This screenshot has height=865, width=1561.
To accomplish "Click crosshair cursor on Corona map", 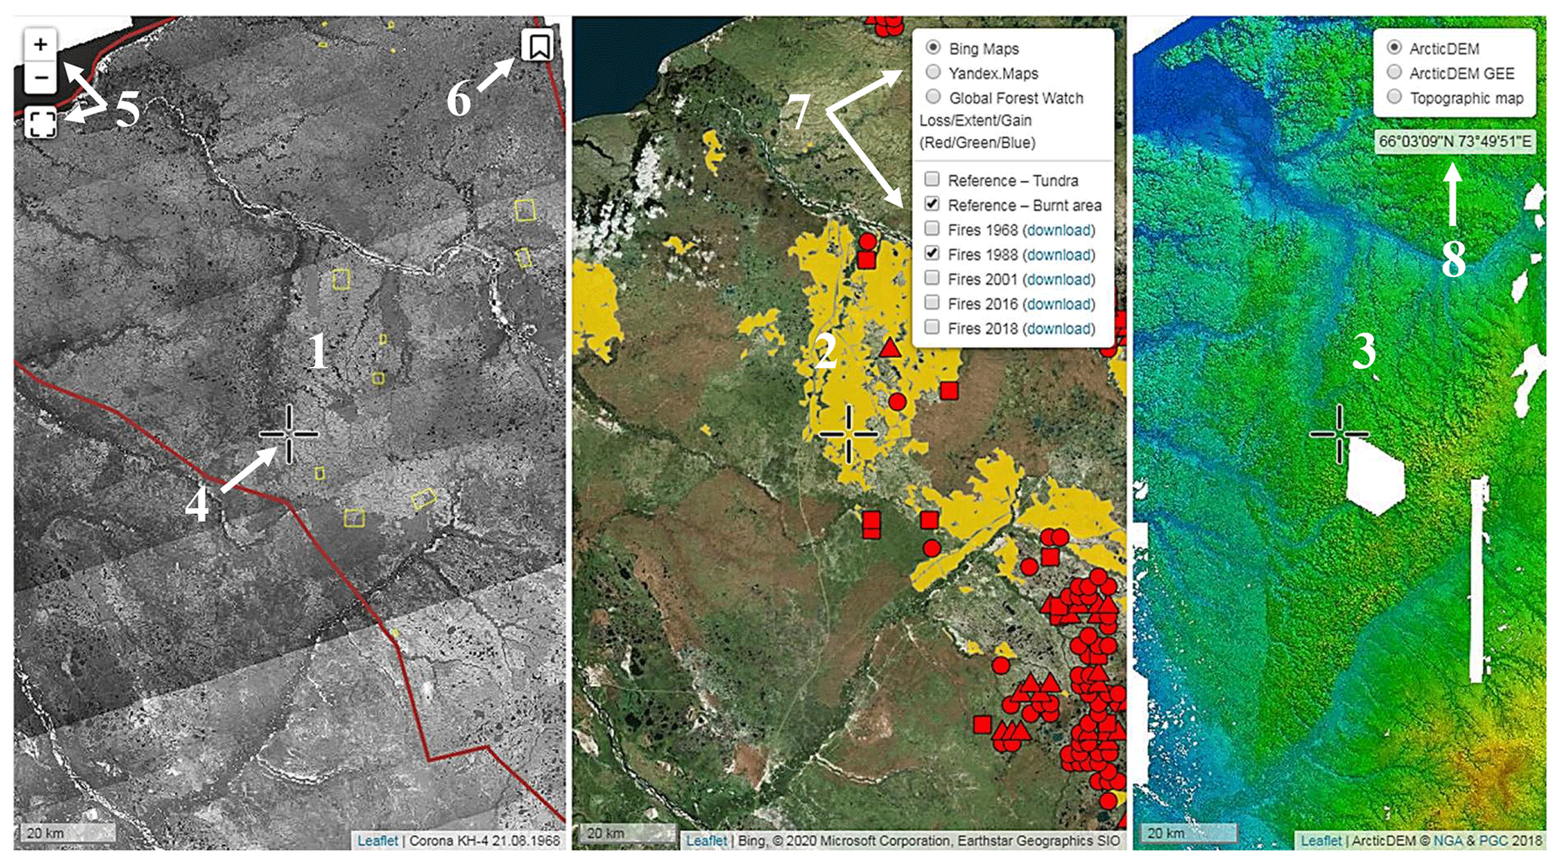I will (x=288, y=434).
